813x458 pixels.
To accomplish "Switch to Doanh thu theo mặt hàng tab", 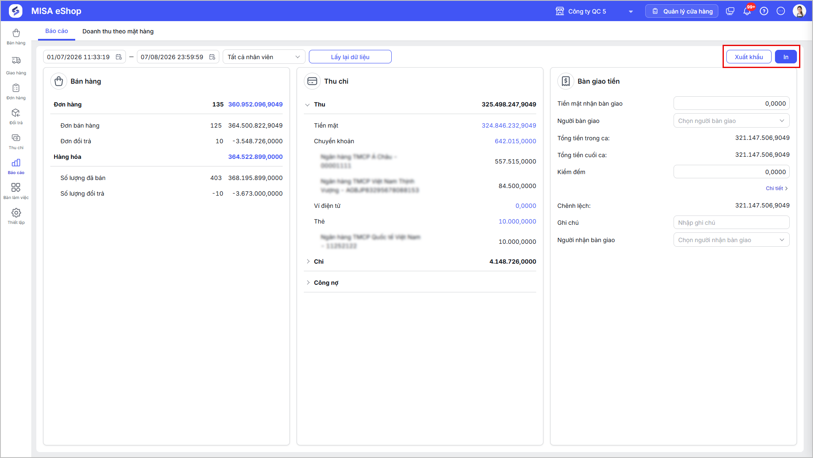I will click(x=118, y=31).
